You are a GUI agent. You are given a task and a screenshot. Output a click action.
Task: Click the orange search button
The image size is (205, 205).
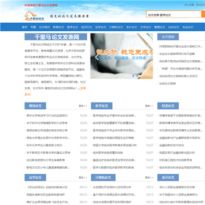click(x=203, y=14)
